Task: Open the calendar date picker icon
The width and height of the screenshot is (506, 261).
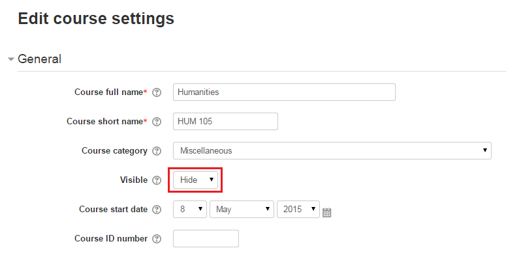Action: pyautogui.click(x=327, y=212)
